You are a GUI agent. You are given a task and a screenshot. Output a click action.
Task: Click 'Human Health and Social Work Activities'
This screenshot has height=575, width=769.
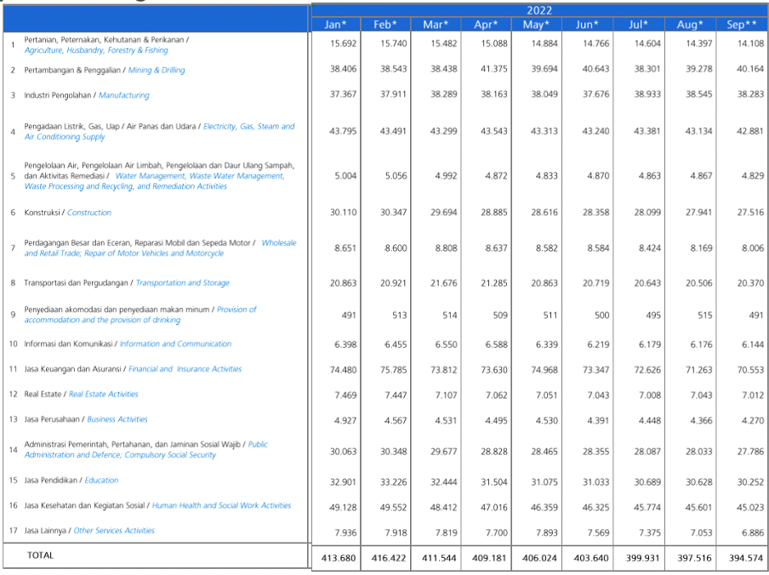[222, 505]
